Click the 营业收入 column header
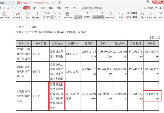Screen dimensions: 164x113 click(x=120, y=43)
